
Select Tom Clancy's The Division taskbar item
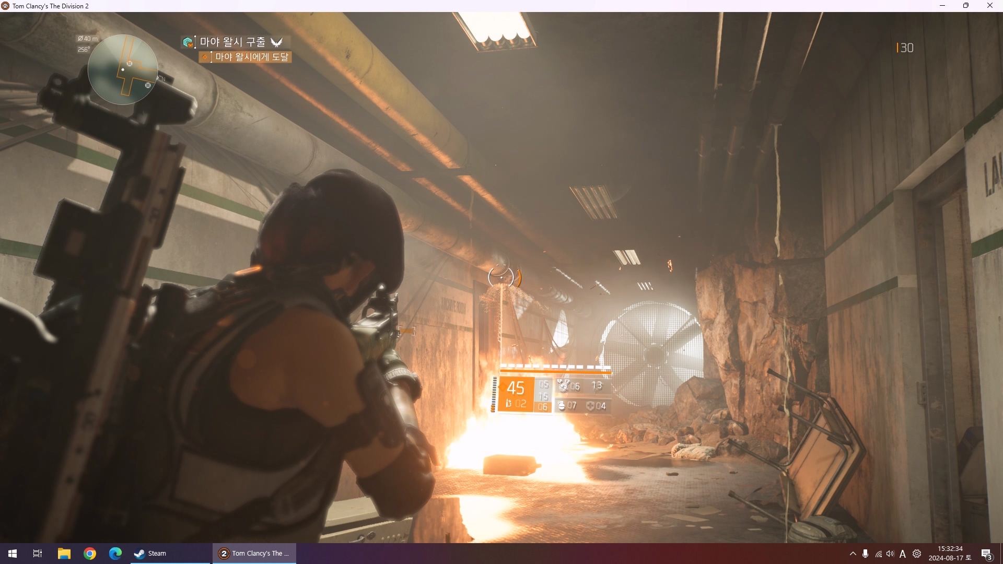(x=254, y=554)
